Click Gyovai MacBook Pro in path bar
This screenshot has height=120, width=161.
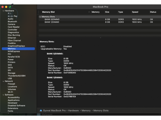(x=54, y=110)
